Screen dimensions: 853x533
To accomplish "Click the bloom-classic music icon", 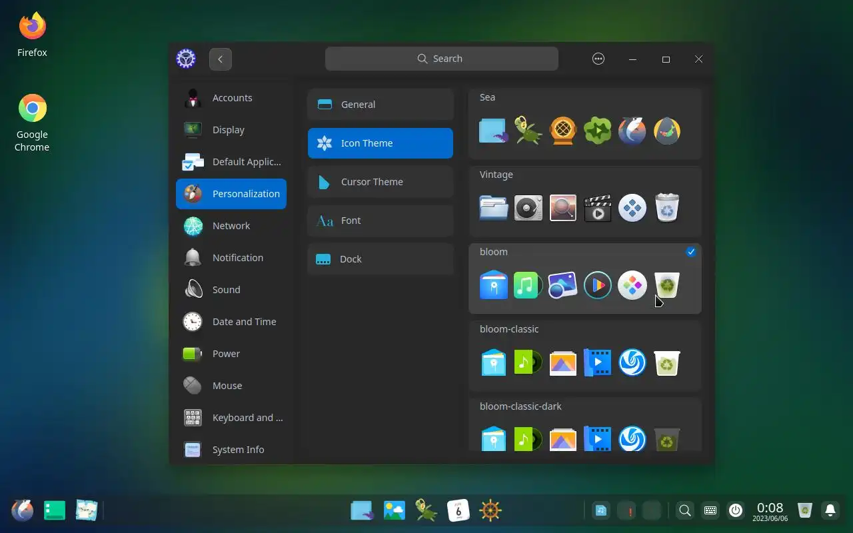I will pos(528,362).
